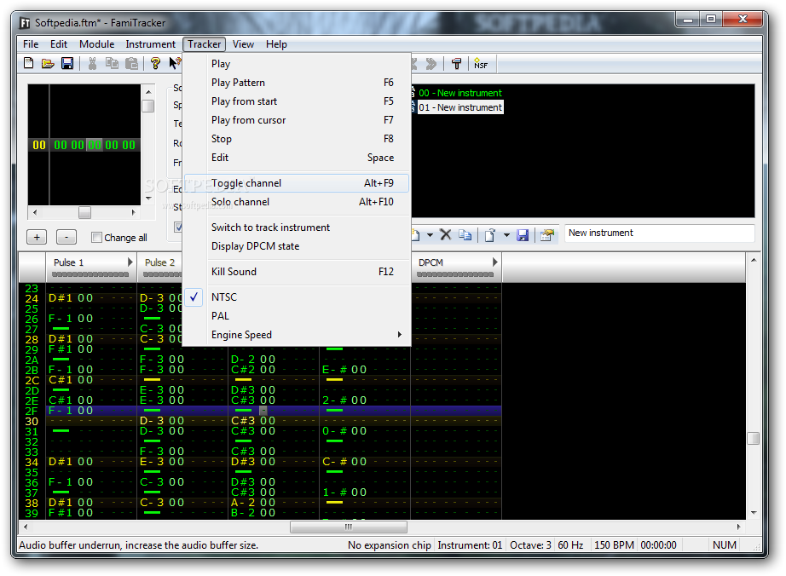Click the Copy icon in main toolbar
The width and height of the screenshot is (786, 576).
(x=112, y=64)
